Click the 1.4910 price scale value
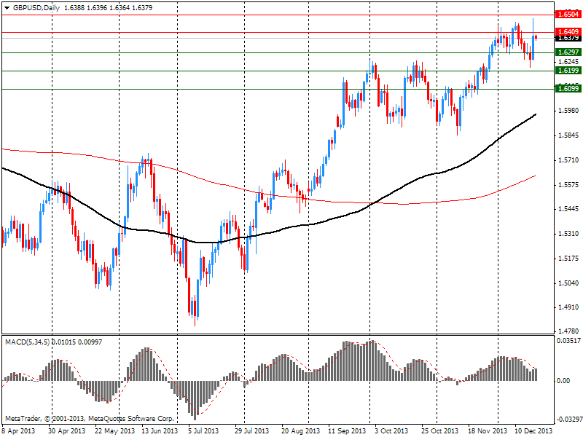The height and width of the screenshot is (437, 583). [x=568, y=307]
